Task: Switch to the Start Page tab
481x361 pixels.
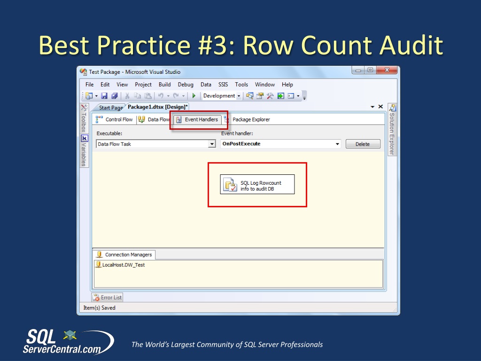Action: (110, 108)
